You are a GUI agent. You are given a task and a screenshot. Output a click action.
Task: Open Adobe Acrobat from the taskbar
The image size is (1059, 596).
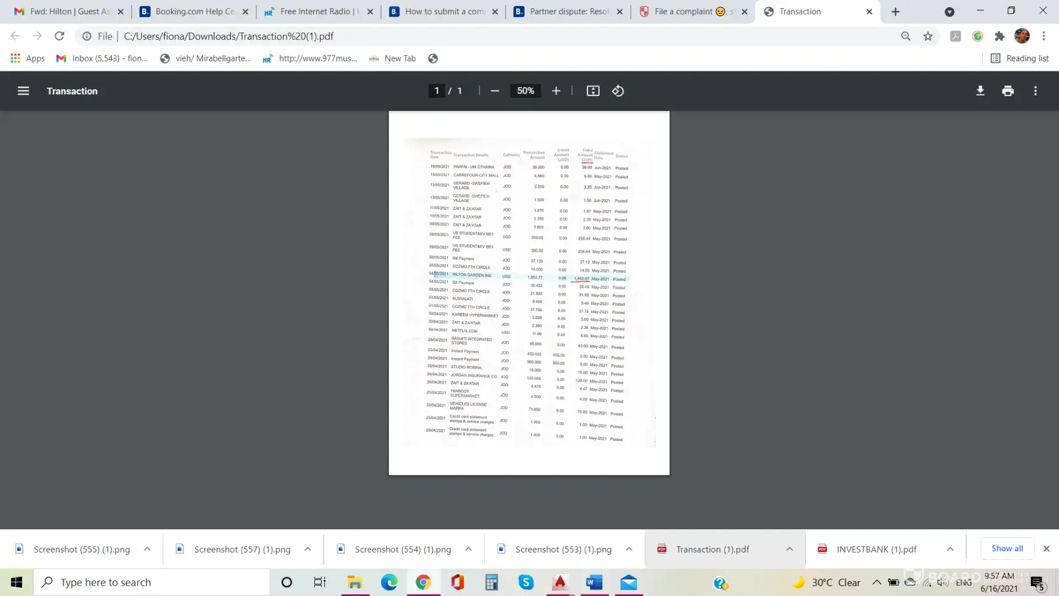pos(560,582)
